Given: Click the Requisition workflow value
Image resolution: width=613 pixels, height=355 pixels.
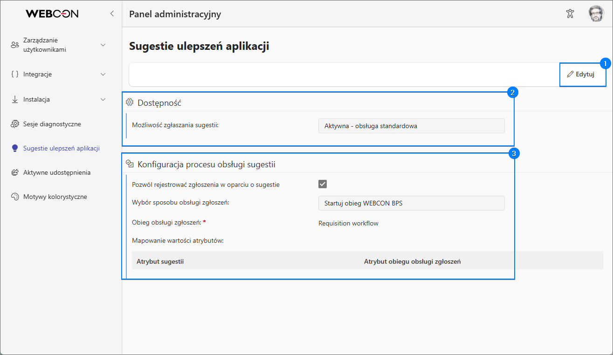Looking at the screenshot, I should coord(348,223).
